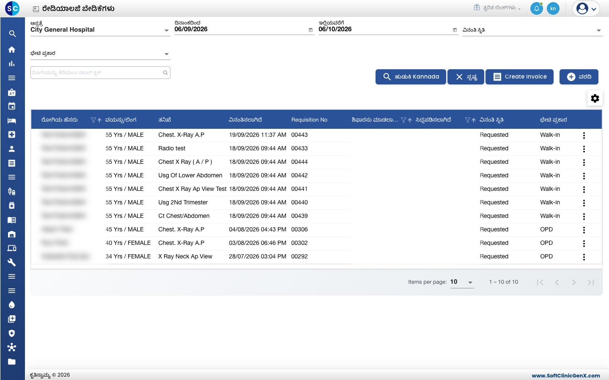Click the ವರದಿ report button
The height and width of the screenshot is (380, 609).
579,77
